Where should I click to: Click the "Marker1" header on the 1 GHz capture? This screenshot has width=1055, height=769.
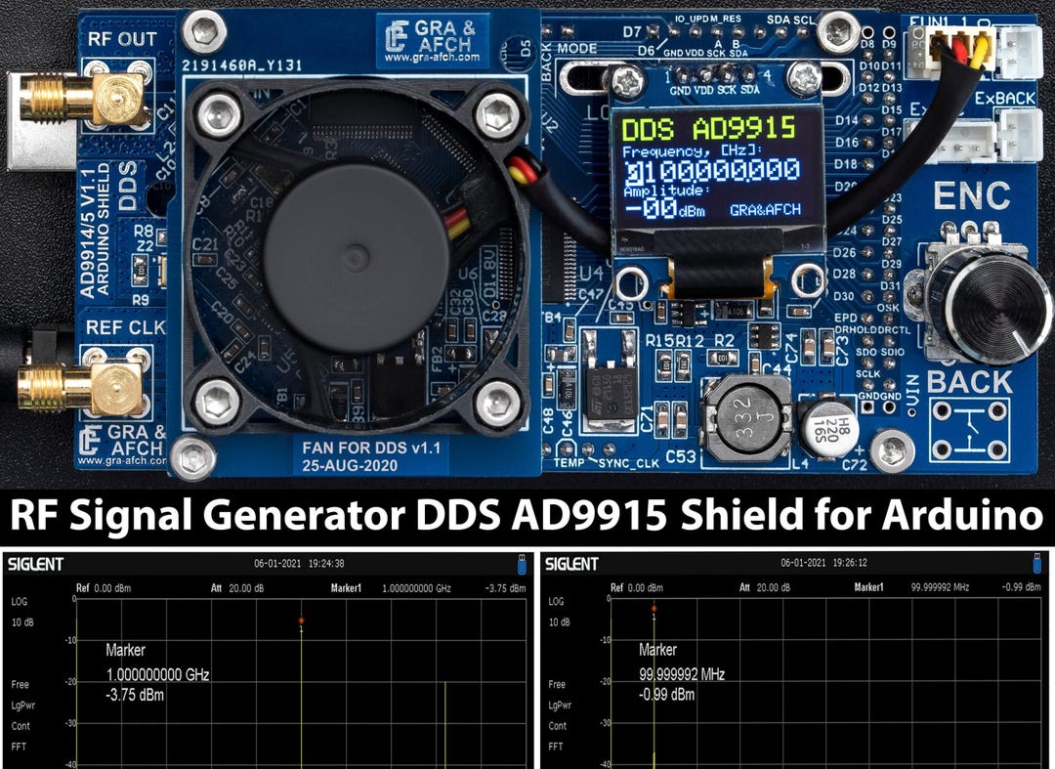point(346,588)
